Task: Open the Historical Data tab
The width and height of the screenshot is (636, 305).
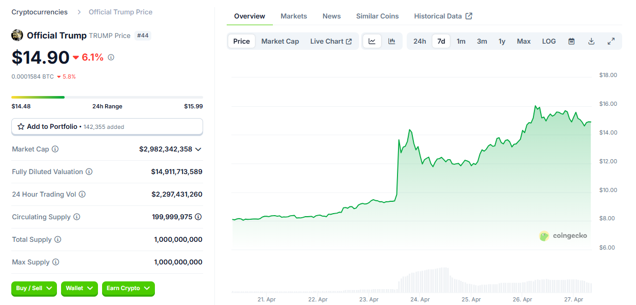Action: (x=443, y=16)
